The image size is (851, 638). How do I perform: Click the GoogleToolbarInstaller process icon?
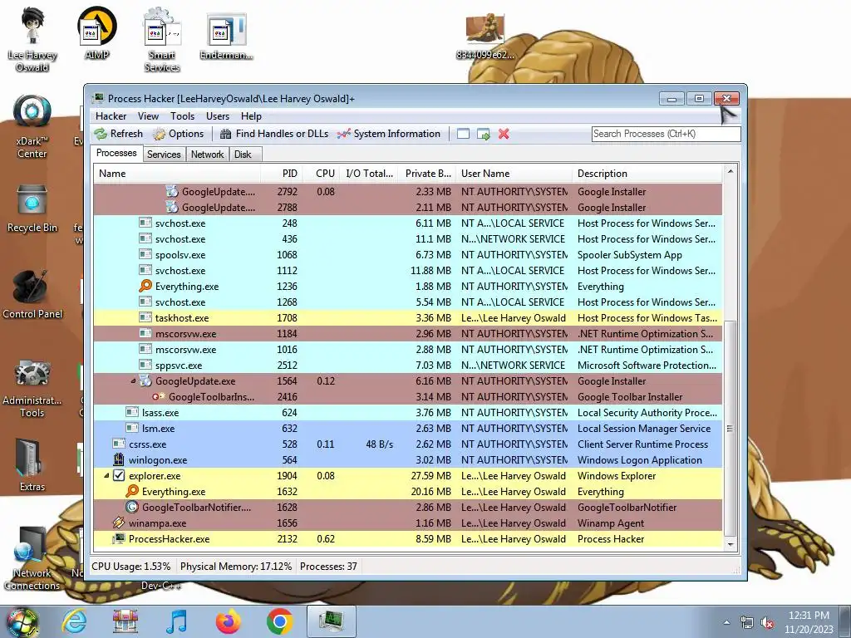point(159,396)
